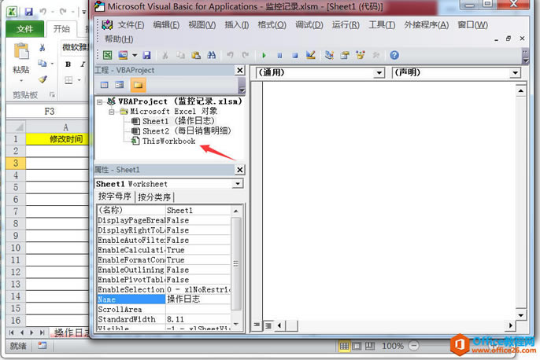Toggle Bold in the Excel ribbon

click(68, 64)
